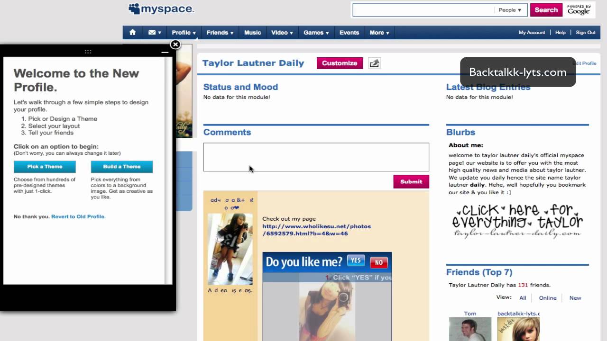Grab the panel drag handle dots

click(x=88, y=52)
